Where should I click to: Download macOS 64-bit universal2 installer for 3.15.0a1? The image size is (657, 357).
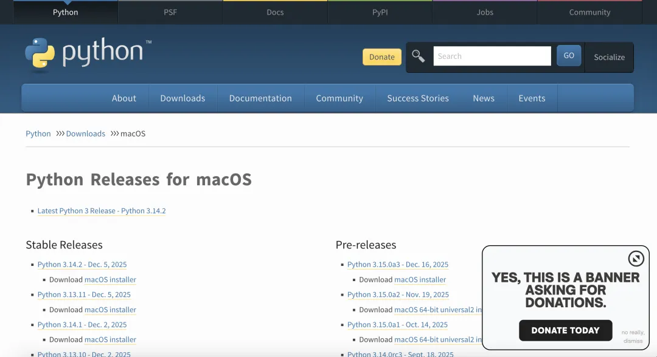point(438,340)
